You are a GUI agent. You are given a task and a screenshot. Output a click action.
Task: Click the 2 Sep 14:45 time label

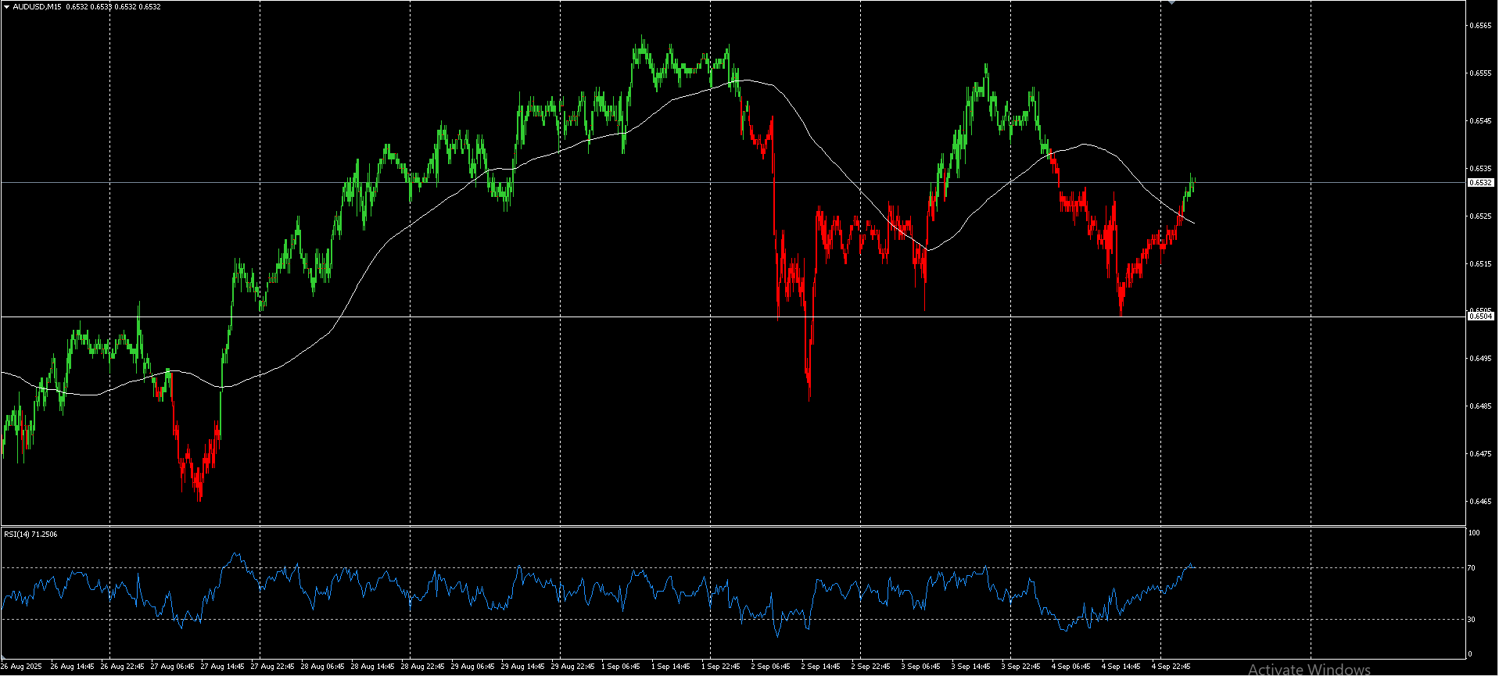tap(820, 667)
